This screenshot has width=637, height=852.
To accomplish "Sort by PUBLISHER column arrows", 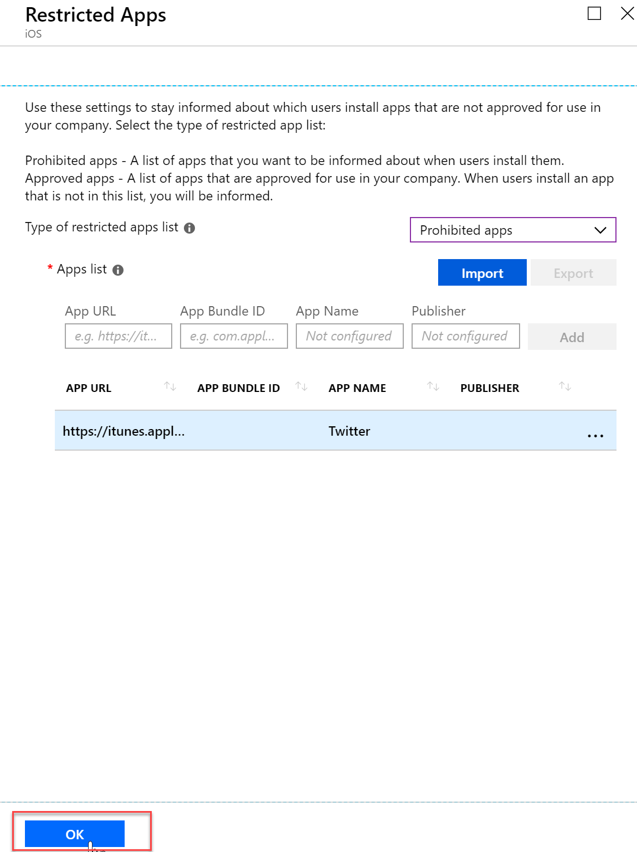I will point(565,386).
